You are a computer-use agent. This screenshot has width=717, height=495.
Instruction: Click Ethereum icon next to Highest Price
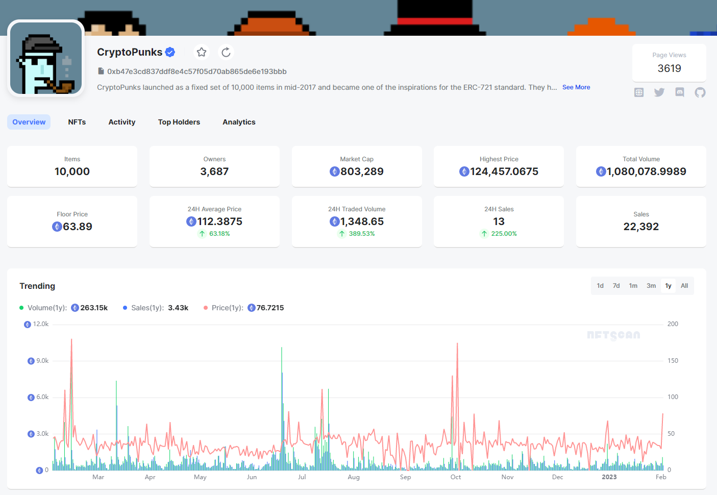(464, 171)
